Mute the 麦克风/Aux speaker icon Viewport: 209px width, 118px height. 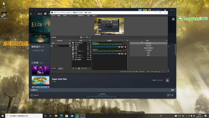click(122, 47)
